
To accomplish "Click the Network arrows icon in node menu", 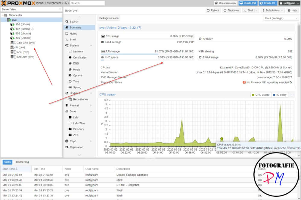I will point(70,52).
